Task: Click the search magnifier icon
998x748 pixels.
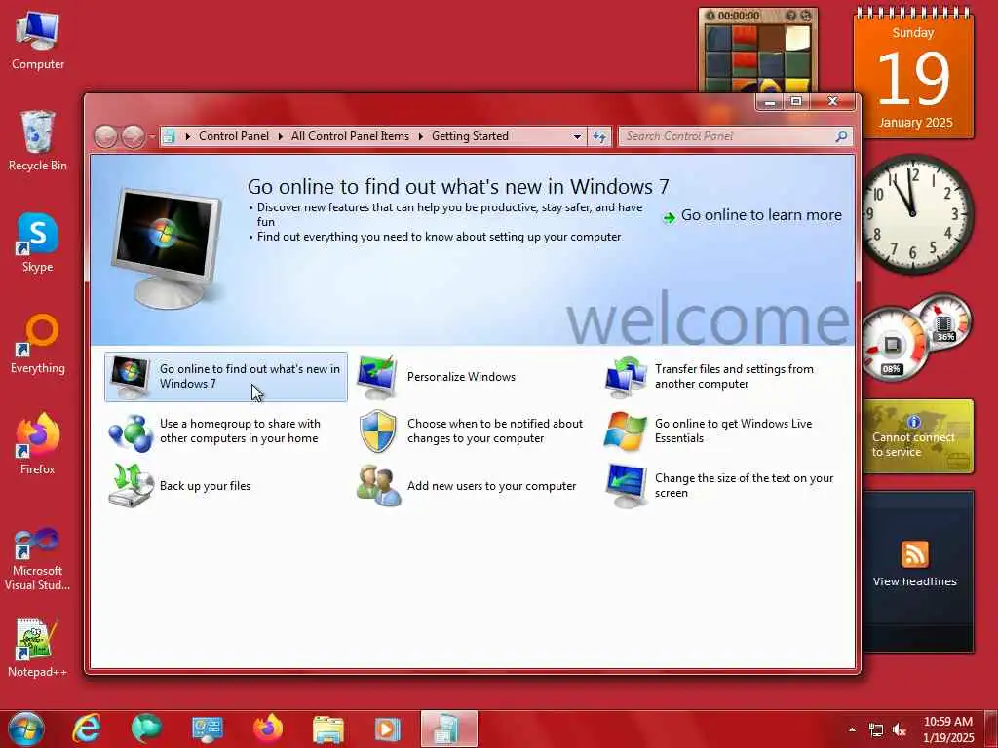Action: click(x=841, y=136)
